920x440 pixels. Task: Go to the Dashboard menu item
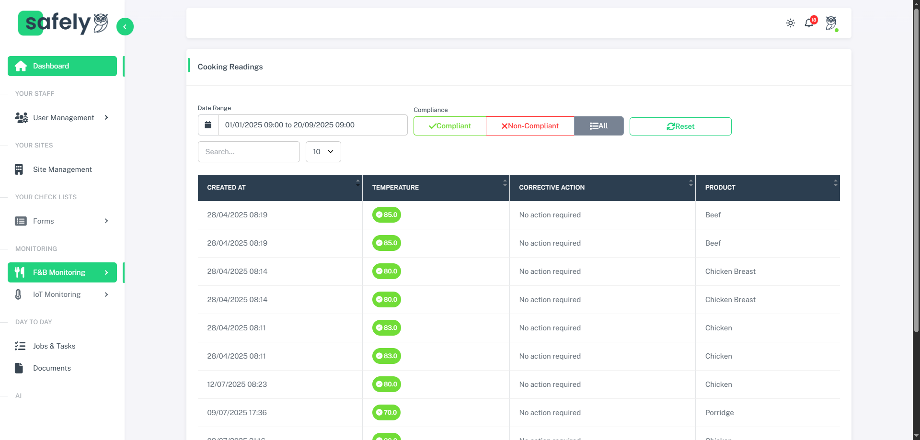62,66
